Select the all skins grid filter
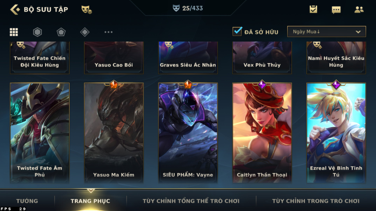The width and height of the screenshot is (376, 211). [x=14, y=32]
